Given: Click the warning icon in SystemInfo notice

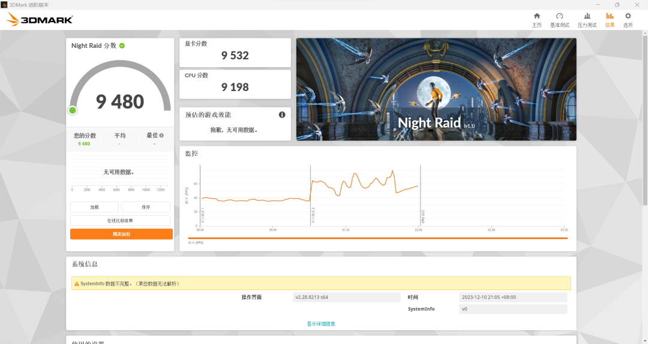Looking at the screenshot, I should pyautogui.click(x=76, y=283).
